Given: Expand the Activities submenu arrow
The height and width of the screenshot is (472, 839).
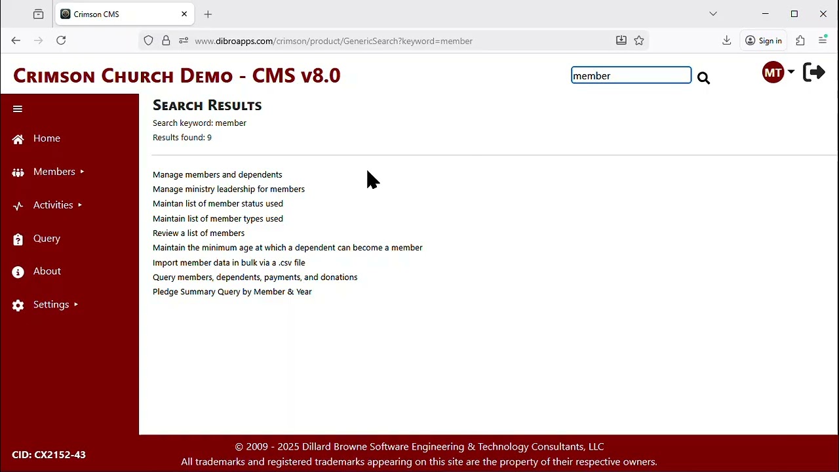Looking at the screenshot, I should point(80,205).
